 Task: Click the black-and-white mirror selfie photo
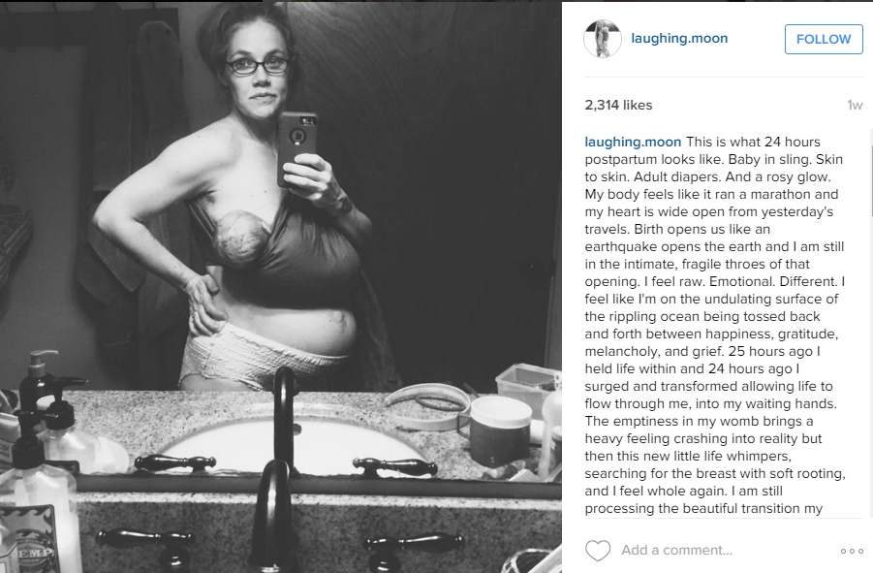point(281,287)
